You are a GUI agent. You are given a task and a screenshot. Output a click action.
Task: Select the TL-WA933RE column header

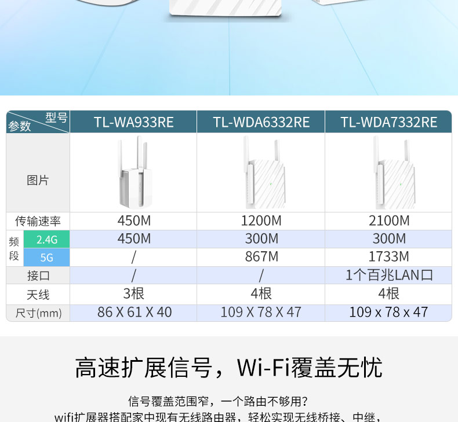pos(133,122)
